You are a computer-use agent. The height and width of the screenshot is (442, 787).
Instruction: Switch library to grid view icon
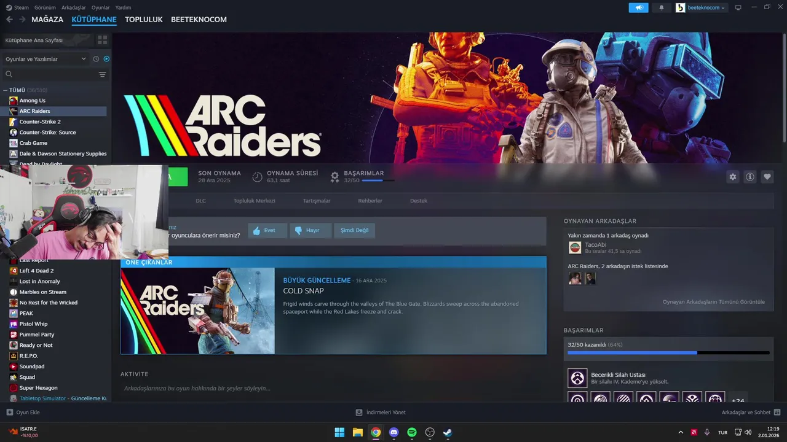pyautogui.click(x=102, y=40)
